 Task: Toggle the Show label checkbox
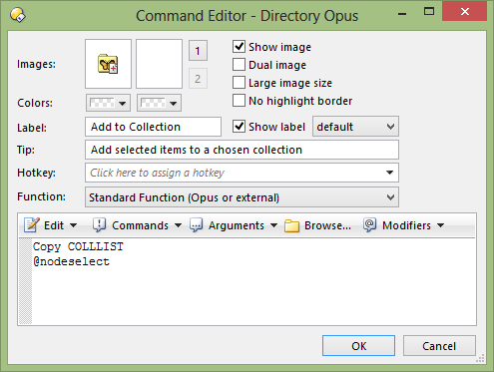click(239, 127)
